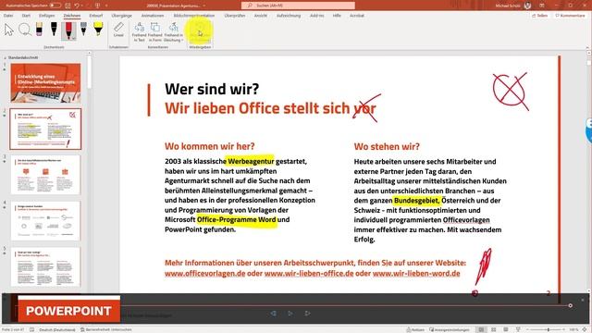Enable the Lineal ruler tool
This screenshot has height=333, width=592.
(118, 31)
